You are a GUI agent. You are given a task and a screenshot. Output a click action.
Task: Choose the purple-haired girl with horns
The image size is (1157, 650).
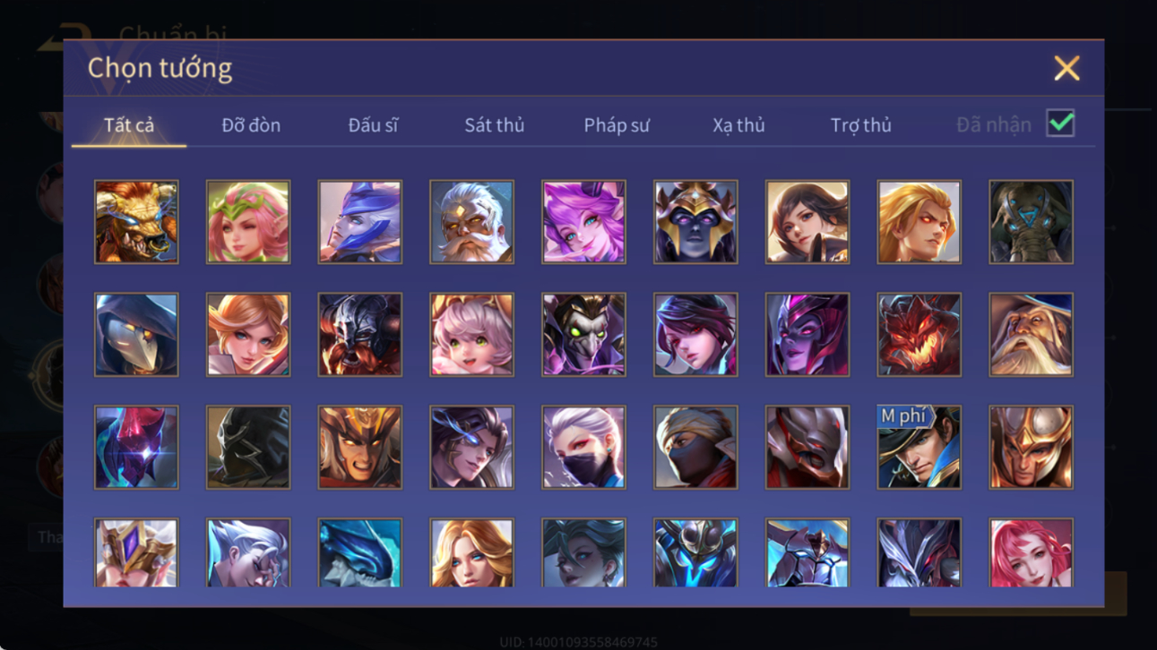click(583, 222)
